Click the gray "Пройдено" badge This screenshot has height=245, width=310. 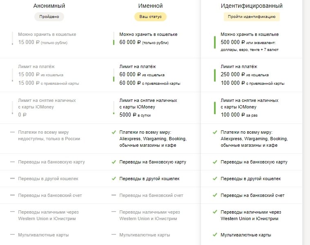pyautogui.click(x=49, y=17)
